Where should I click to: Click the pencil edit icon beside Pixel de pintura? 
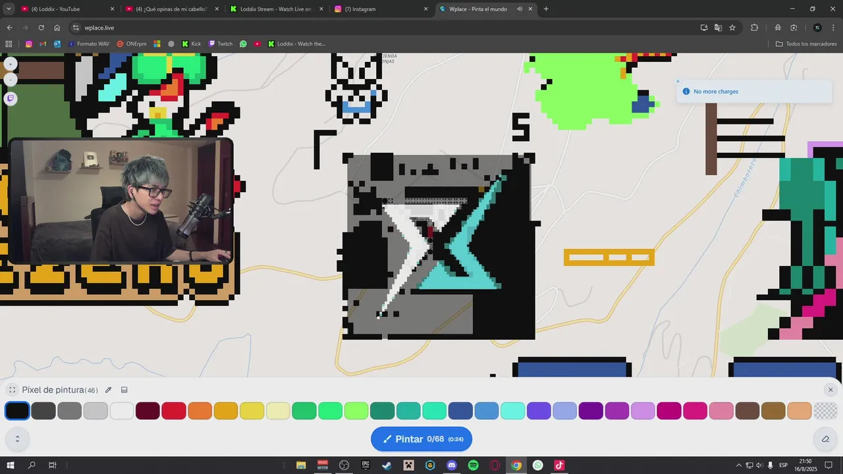pos(109,390)
